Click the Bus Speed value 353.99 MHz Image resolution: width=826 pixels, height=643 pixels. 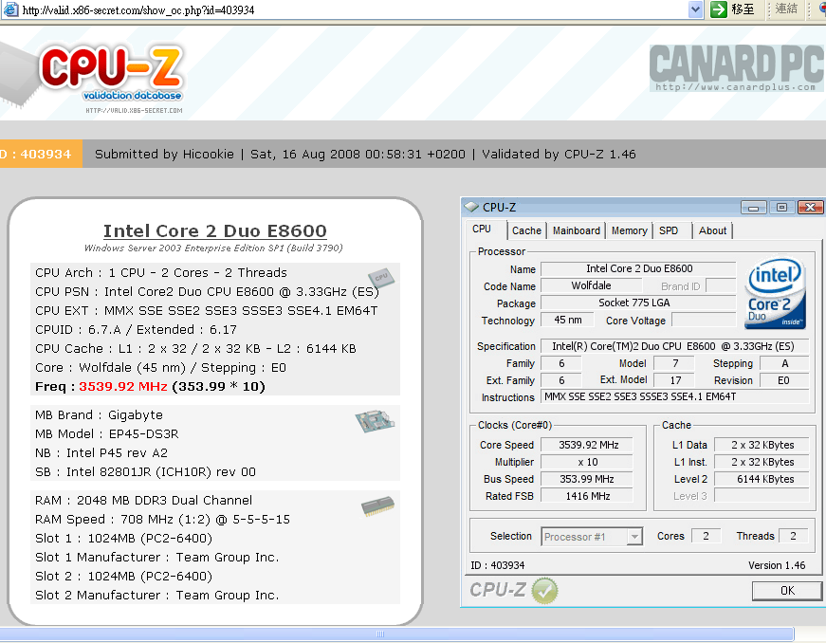pyautogui.click(x=587, y=479)
